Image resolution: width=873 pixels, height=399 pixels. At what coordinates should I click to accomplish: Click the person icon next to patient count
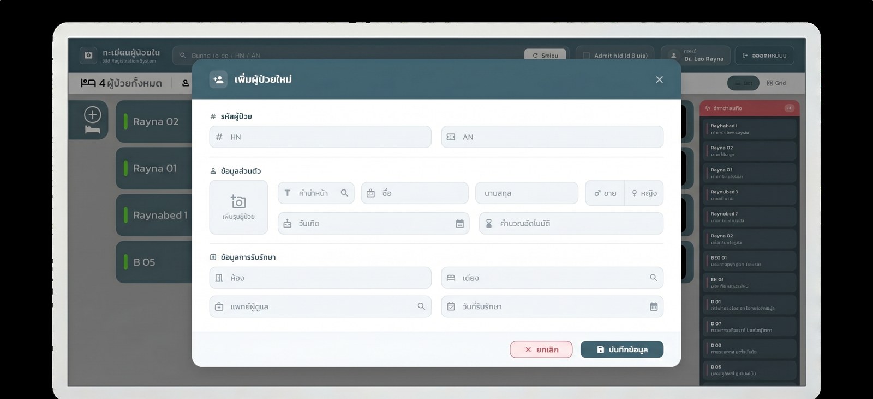(186, 83)
